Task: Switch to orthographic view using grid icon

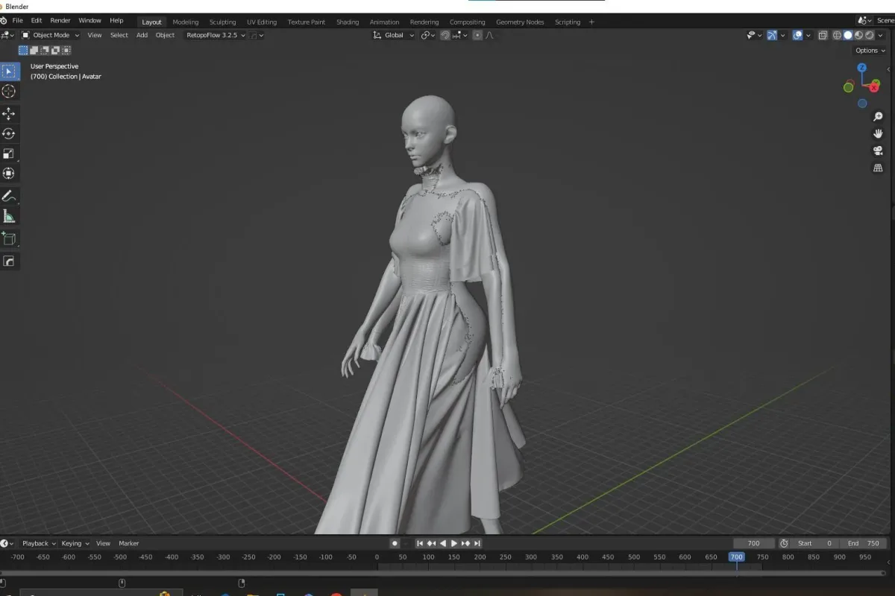Action: coord(878,168)
